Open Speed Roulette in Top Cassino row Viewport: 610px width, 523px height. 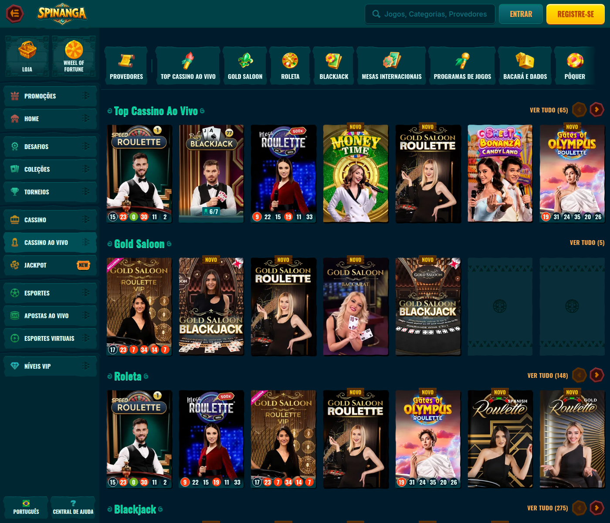tap(139, 174)
